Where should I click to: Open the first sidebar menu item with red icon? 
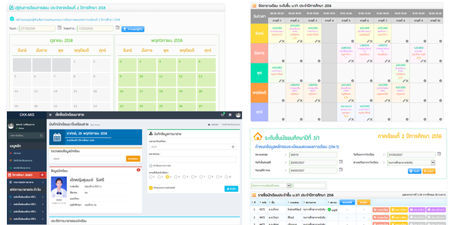(x=26, y=153)
